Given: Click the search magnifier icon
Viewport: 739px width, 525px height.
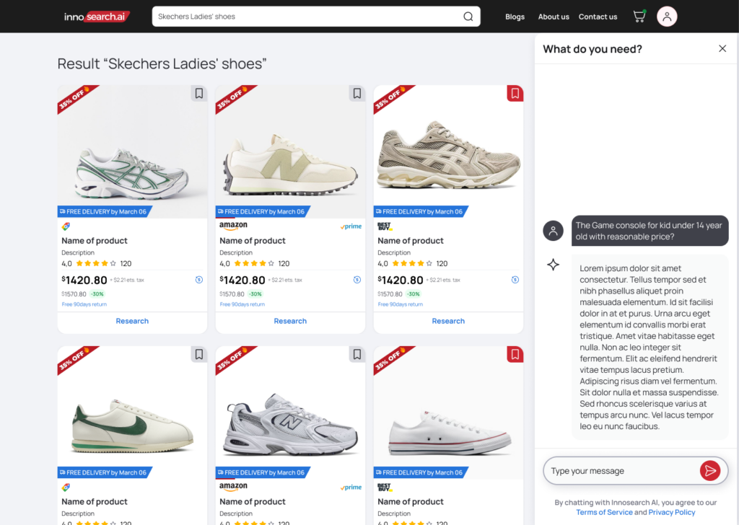Looking at the screenshot, I should (x=468, y=17).
